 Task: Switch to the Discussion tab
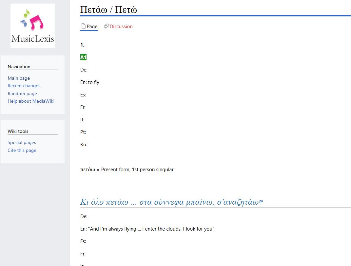pyautogui.click(x=121, y=27)
